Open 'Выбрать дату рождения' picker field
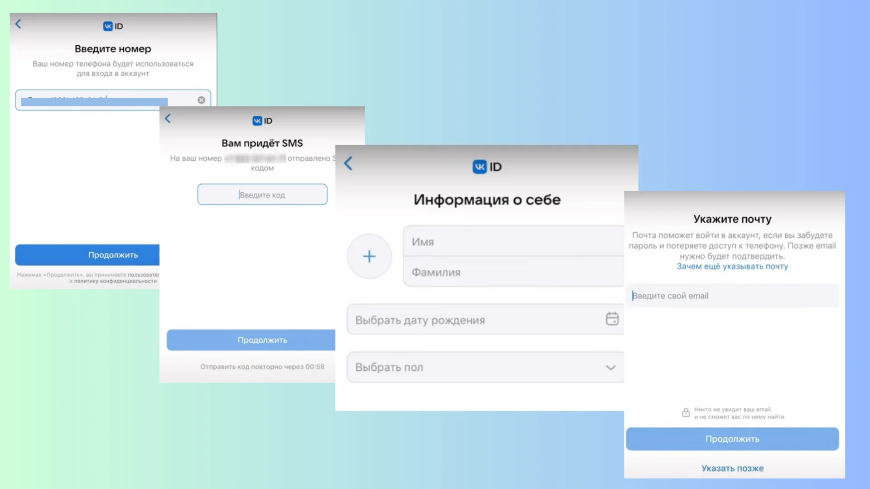Viewport: 870px width, 489px height. click(476, 320)
